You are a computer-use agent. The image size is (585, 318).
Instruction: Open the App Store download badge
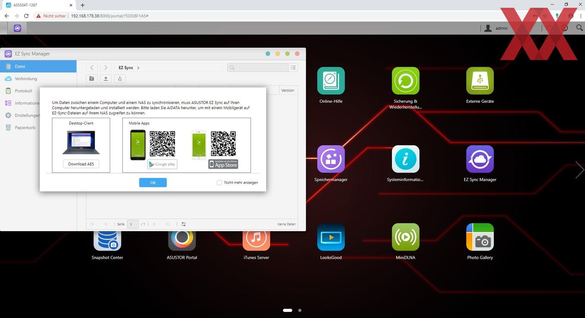[x=223, y=164]
